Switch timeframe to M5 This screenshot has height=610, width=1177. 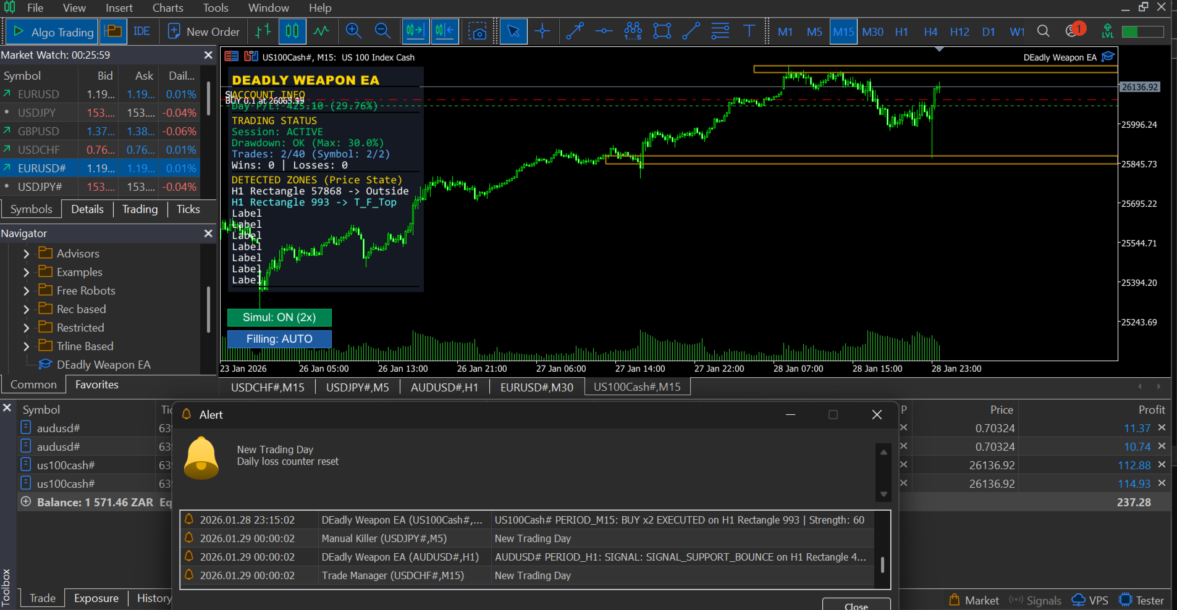click(x=814, y=31)
